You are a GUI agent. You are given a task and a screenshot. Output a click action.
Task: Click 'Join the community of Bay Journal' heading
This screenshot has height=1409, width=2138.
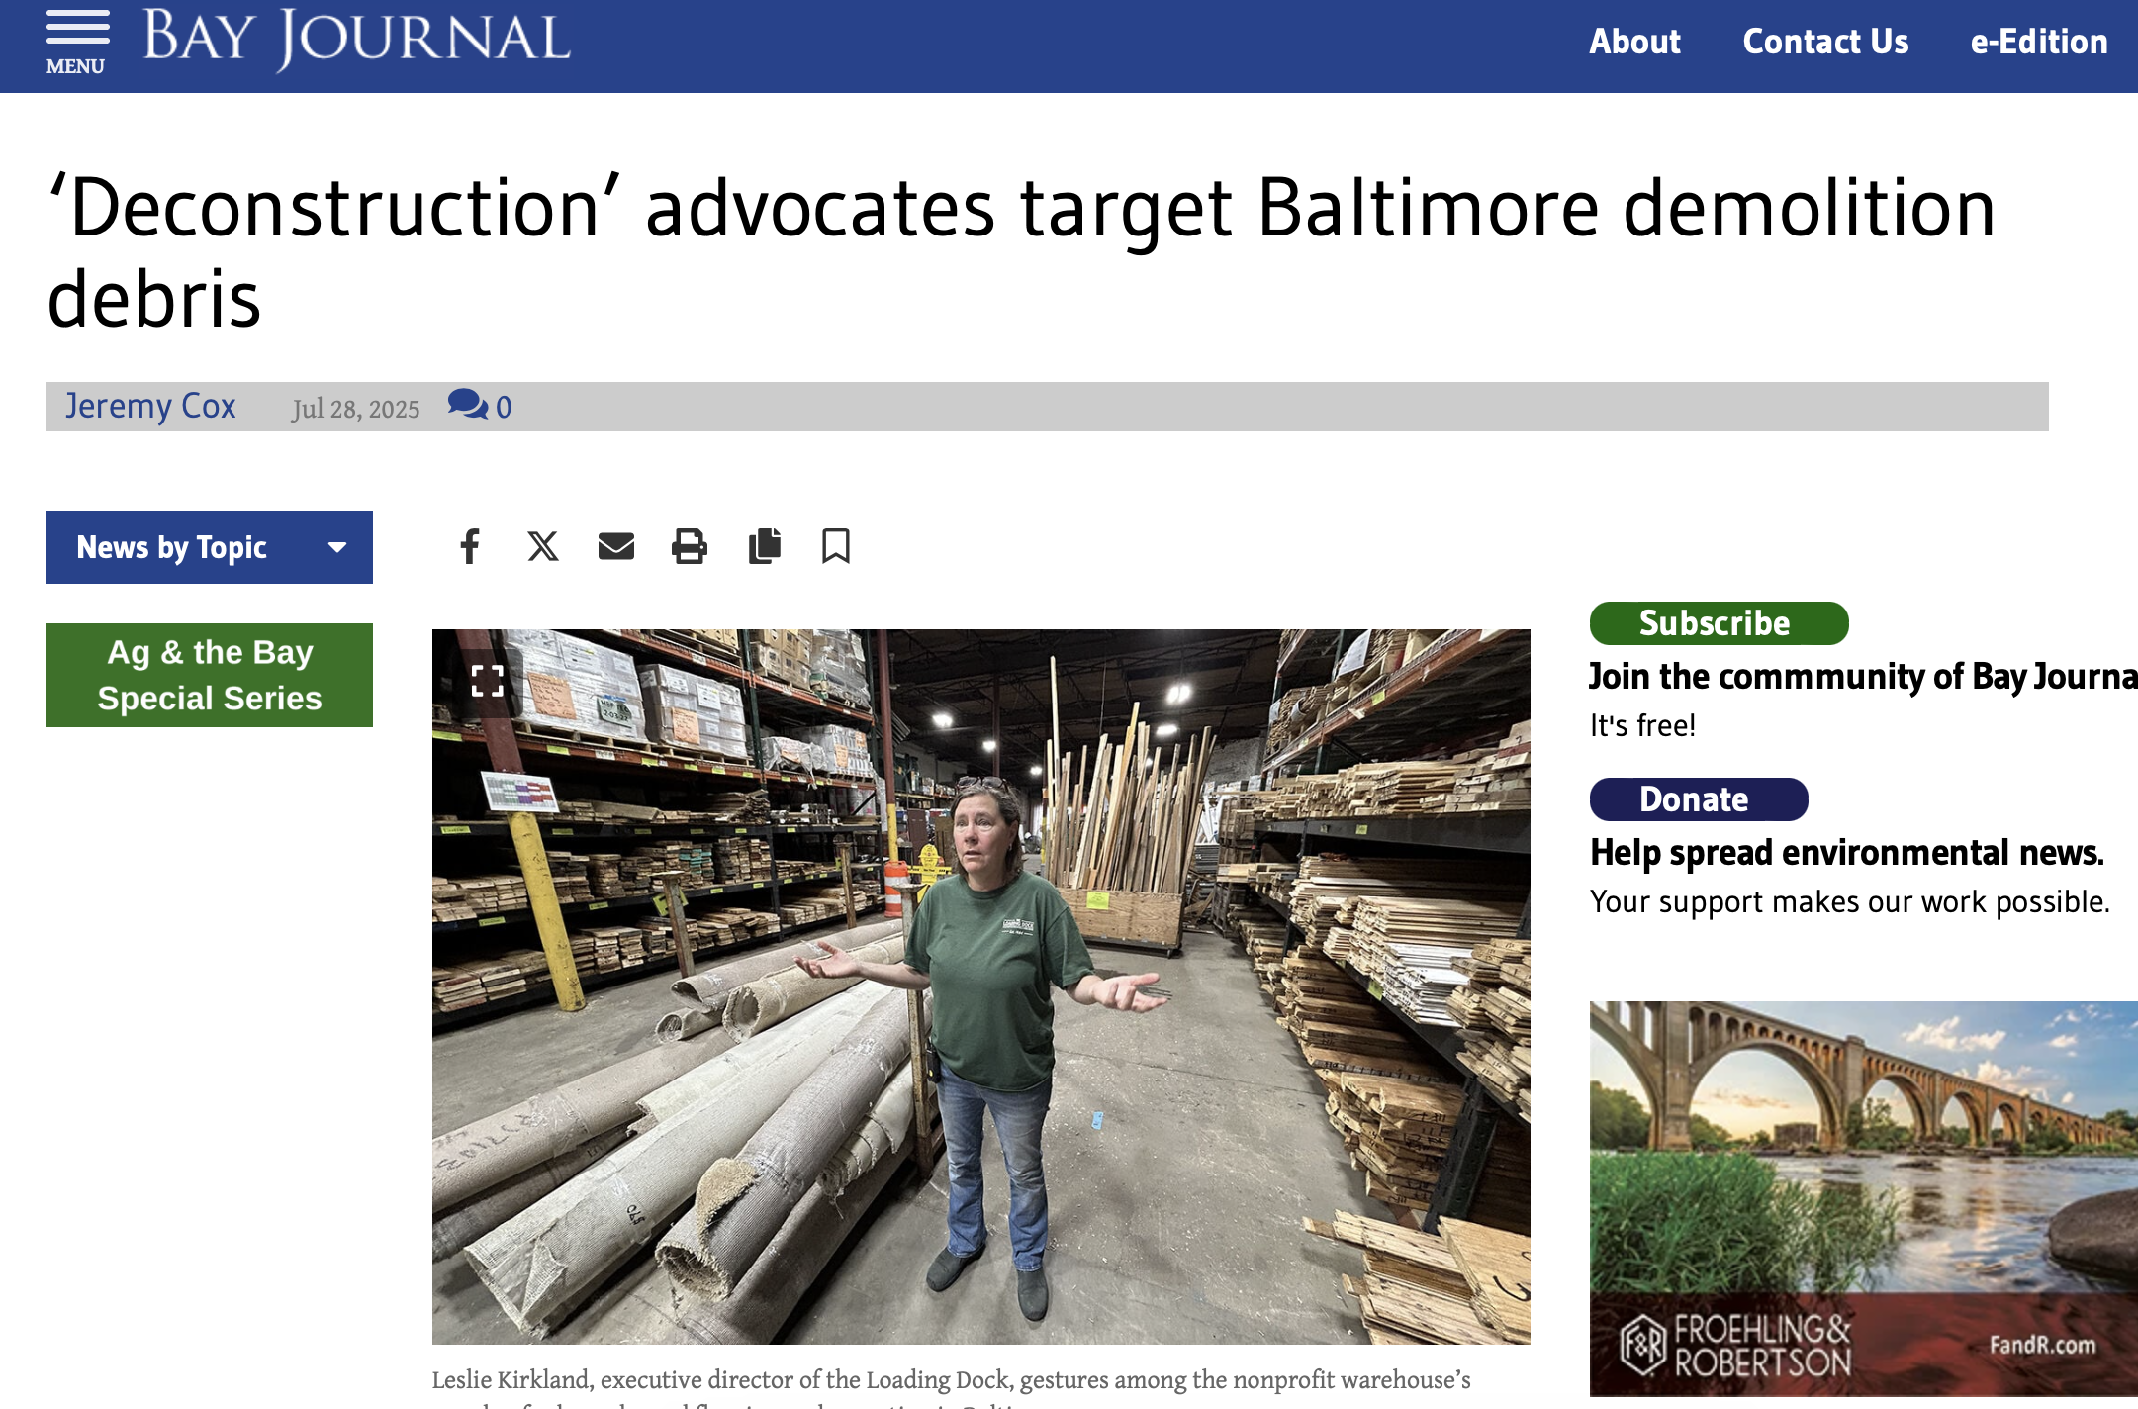1864,677
